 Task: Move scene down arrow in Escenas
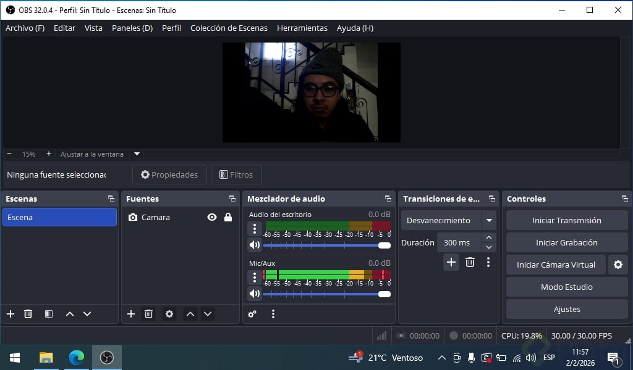87,314
